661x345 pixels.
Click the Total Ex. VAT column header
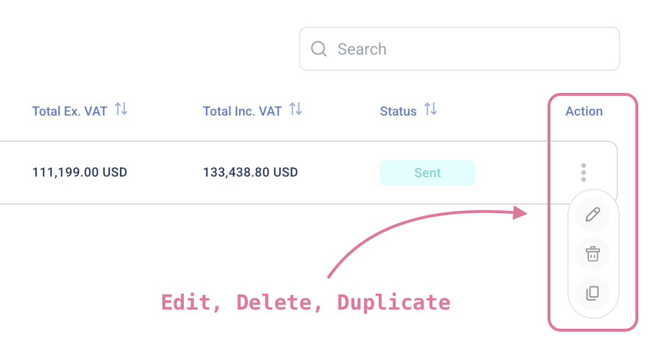pos(69,110)
